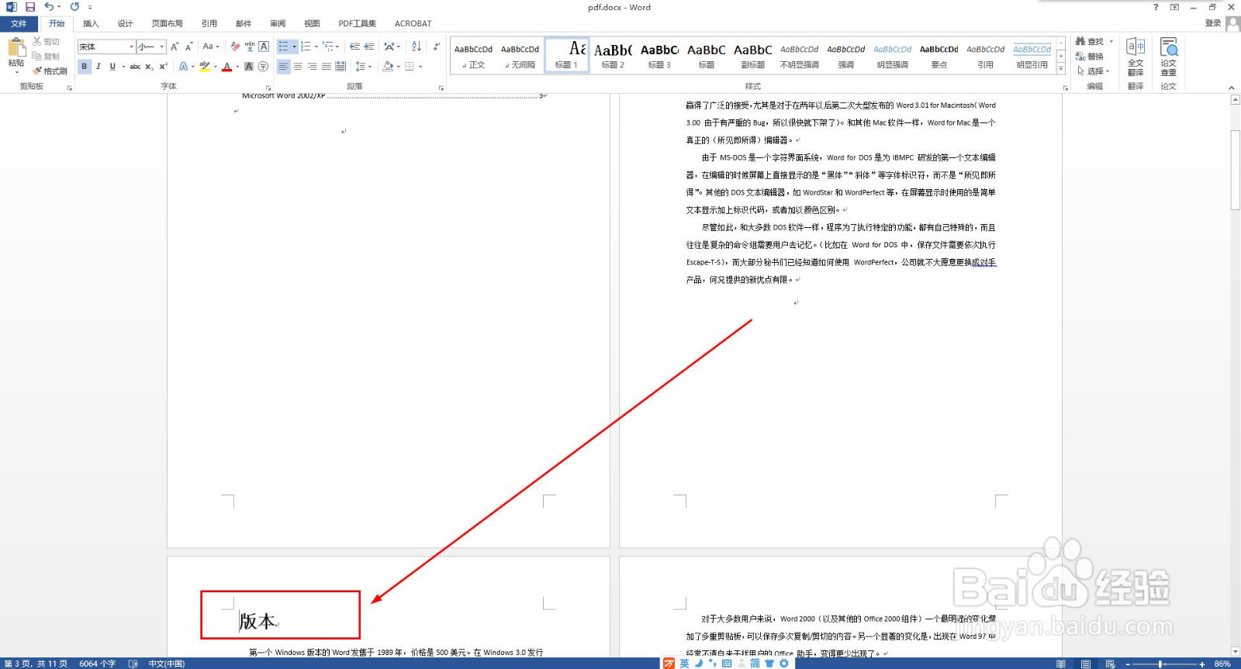Switch to Web Layout view in the status bar
The image size is (1241, 669).
[x=1110, y=664]
